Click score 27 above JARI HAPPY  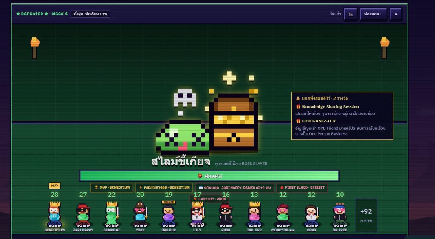[x=83, y=195]
